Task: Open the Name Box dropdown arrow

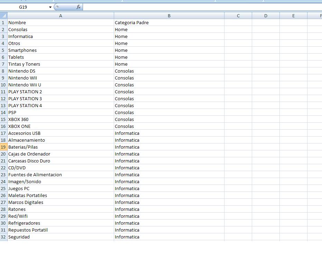Action: pyautogui.click(x=50, y=7)
